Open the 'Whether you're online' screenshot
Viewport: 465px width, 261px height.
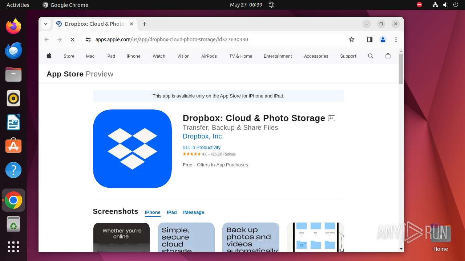pos(121,237)
